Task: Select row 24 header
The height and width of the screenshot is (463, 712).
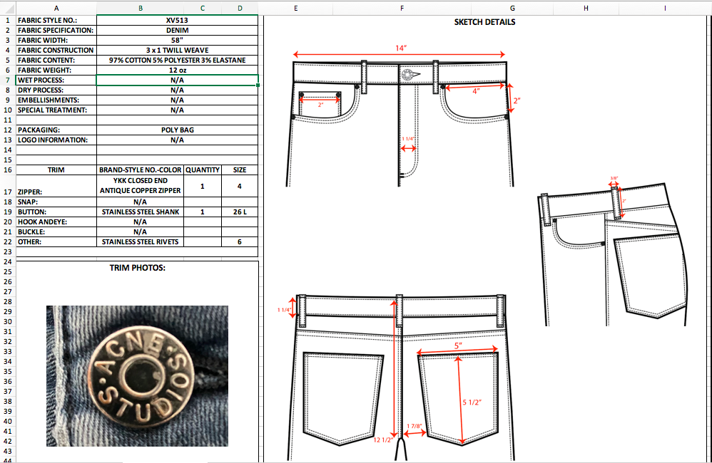Action: click(8, 262)
